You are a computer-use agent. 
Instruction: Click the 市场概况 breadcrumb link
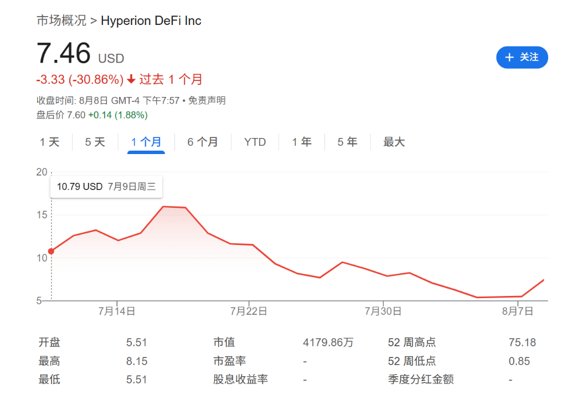point(61,21)
